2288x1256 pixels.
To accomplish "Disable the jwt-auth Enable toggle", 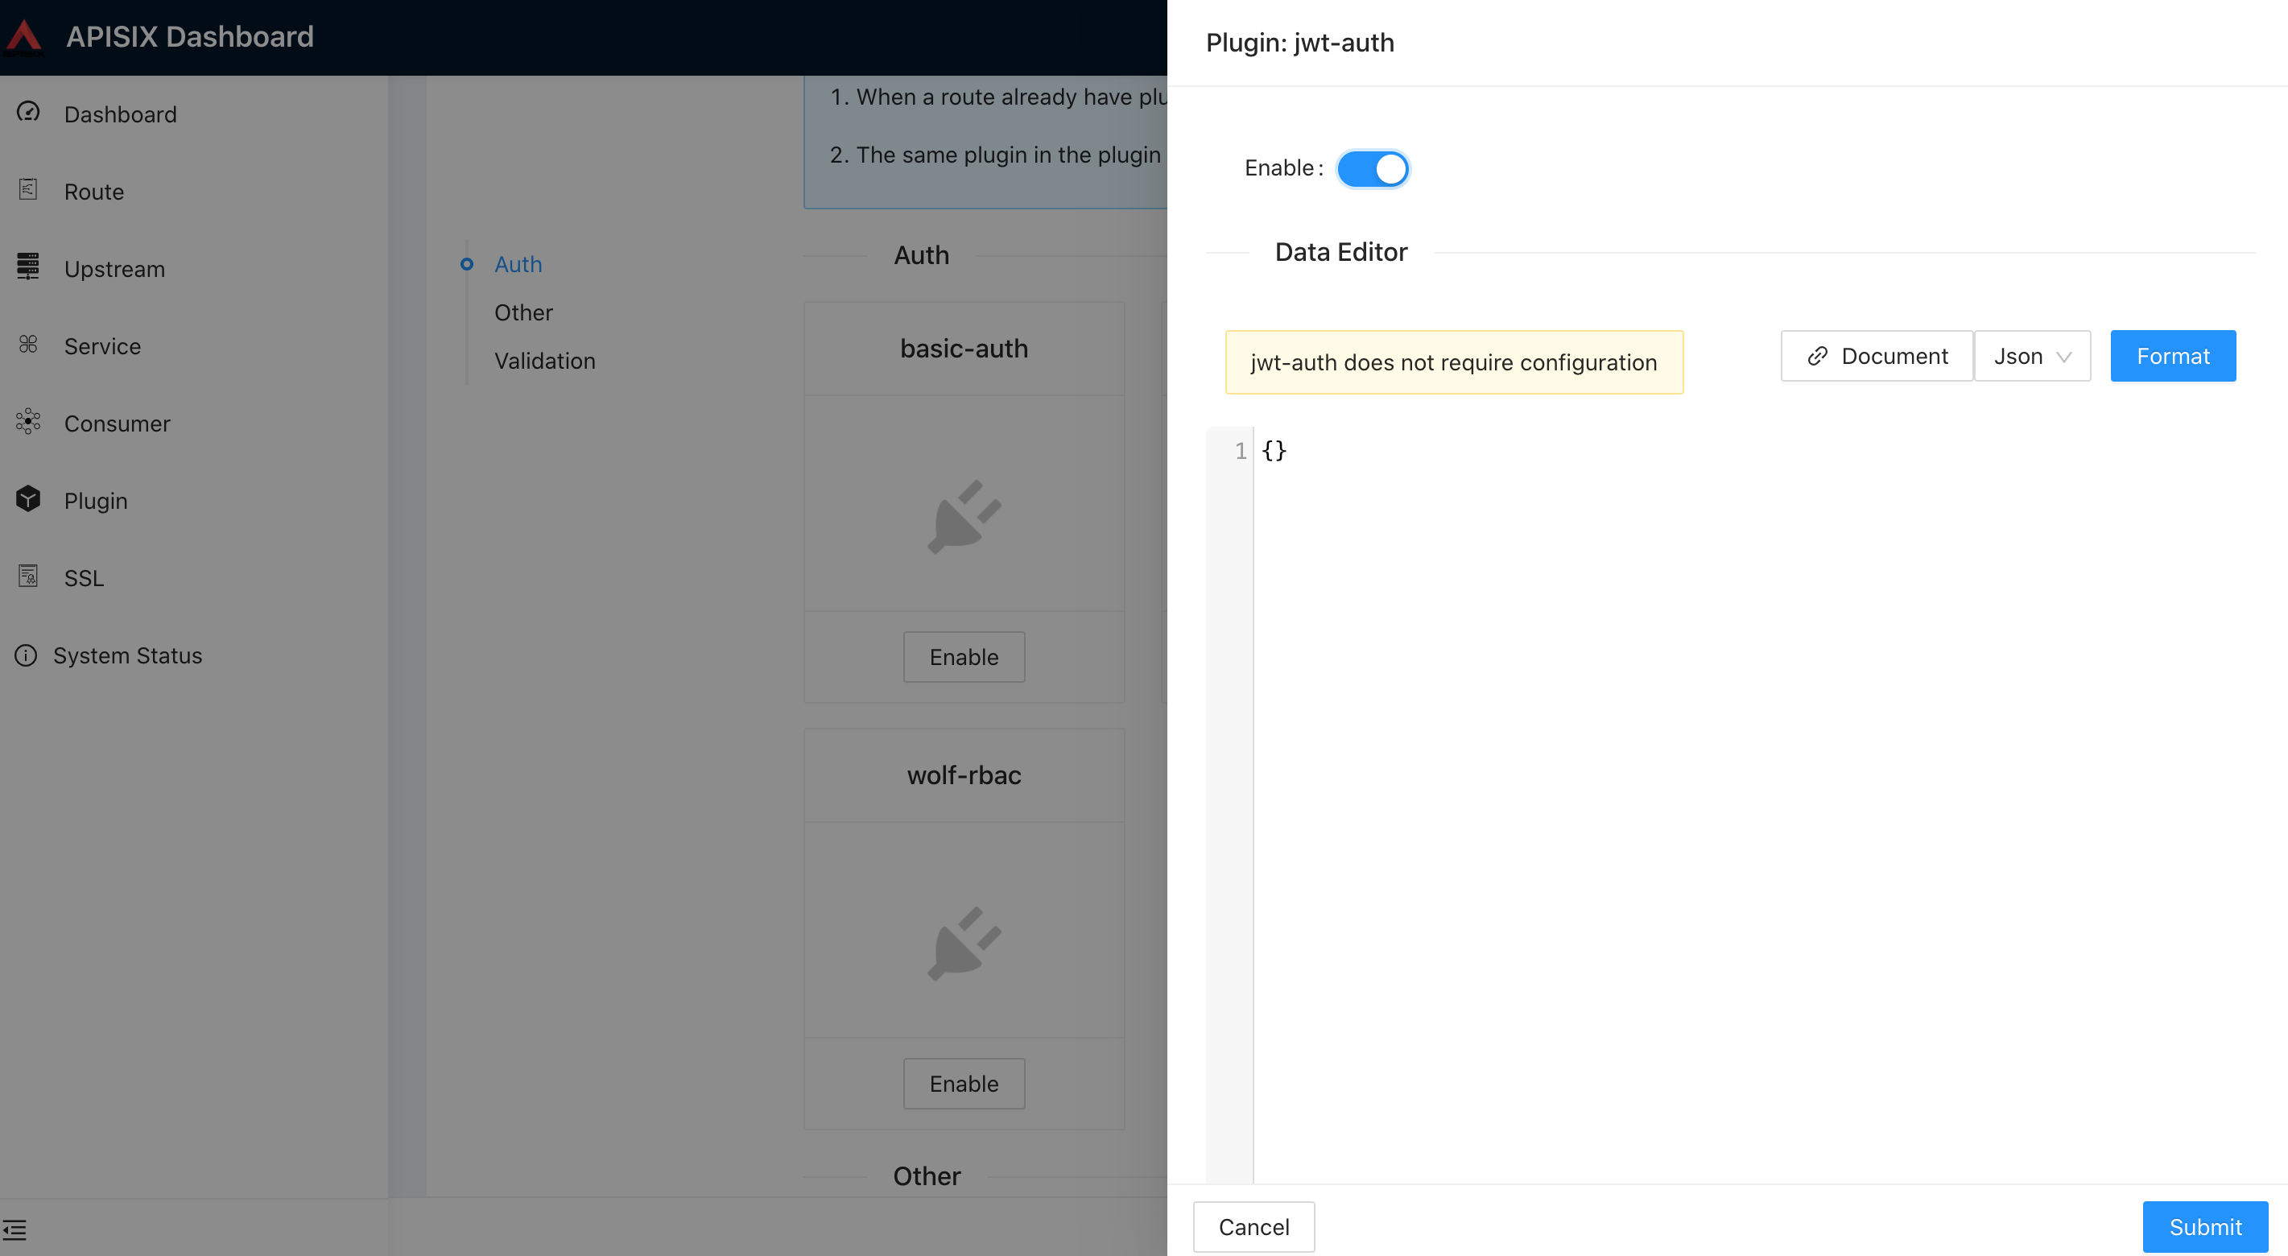I will coord(1373,168).
